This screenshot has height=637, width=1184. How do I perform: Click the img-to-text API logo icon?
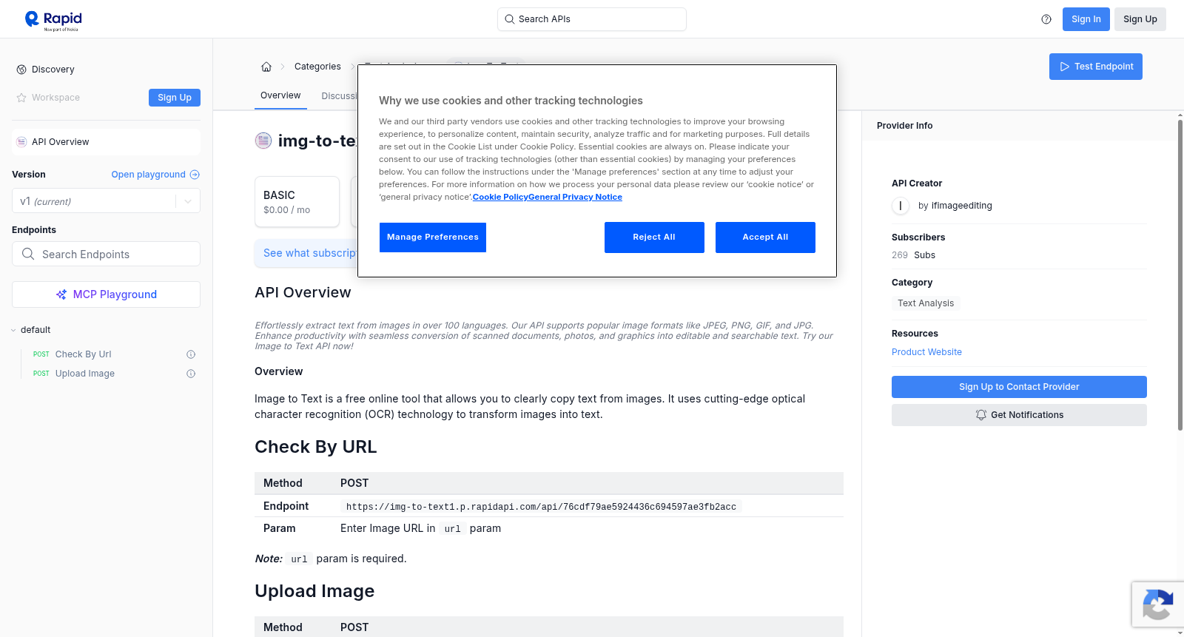point(263,141)
